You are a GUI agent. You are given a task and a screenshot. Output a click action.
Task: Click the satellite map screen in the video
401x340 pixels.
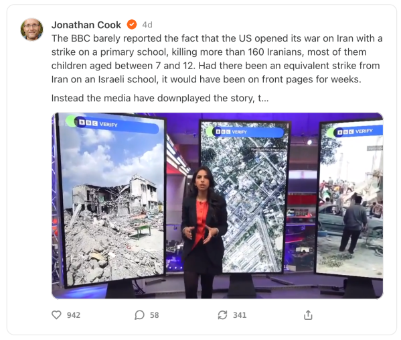pos(244,197)
